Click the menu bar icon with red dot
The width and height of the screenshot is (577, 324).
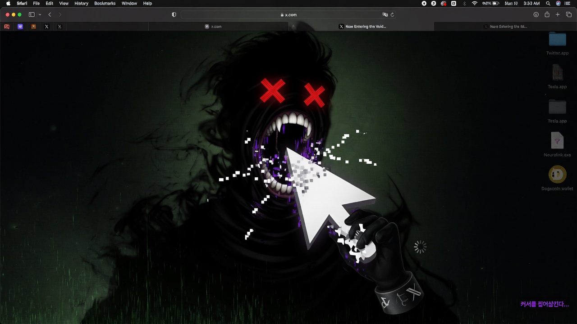[x=444, y=3]
